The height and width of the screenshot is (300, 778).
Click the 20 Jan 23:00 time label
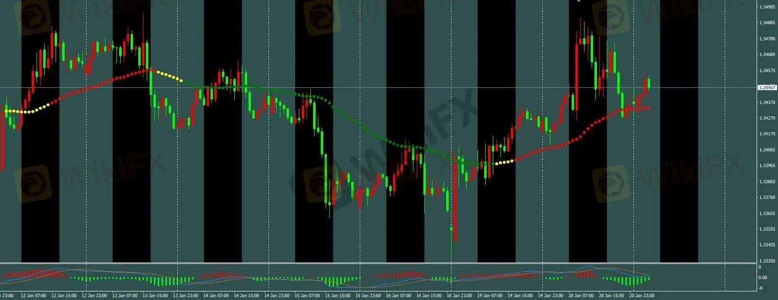pyautogui.click(x=642, y=296)
